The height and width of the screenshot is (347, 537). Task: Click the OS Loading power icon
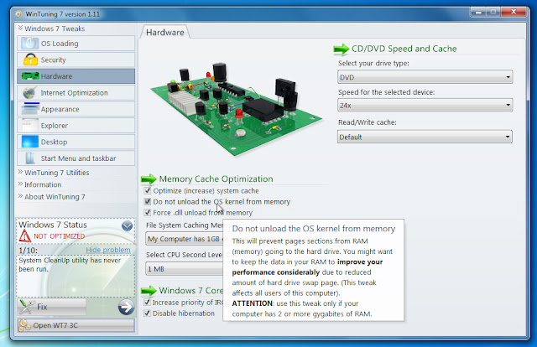(30, 44)
